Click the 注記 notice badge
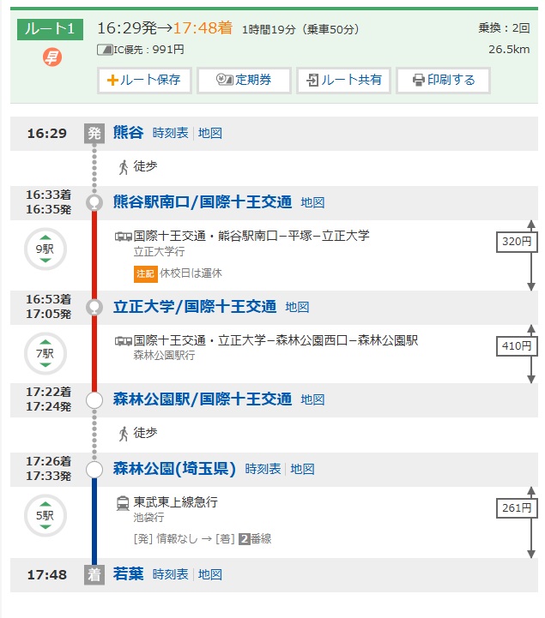This screenshot has height=618, width=545. click(x=145, y=273)
